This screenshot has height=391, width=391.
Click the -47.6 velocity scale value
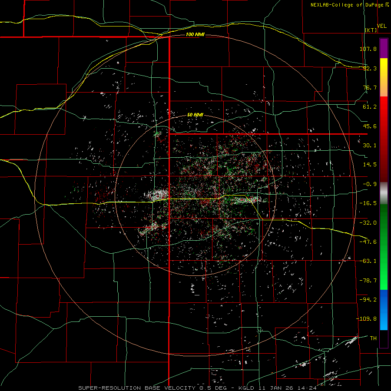point(368,242)
